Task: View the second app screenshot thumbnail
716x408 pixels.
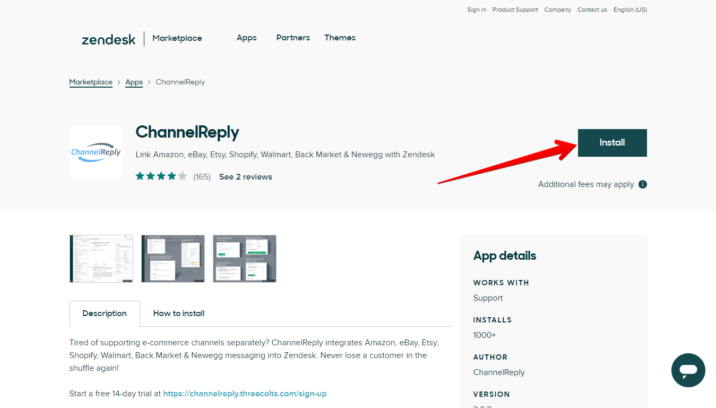Action: 173,259
